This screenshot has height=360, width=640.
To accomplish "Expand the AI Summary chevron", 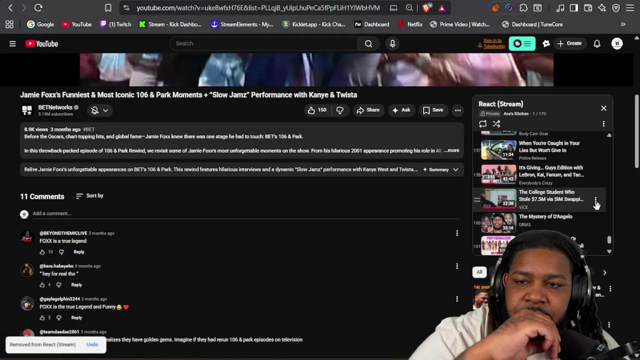I will [x=455, y=169].
